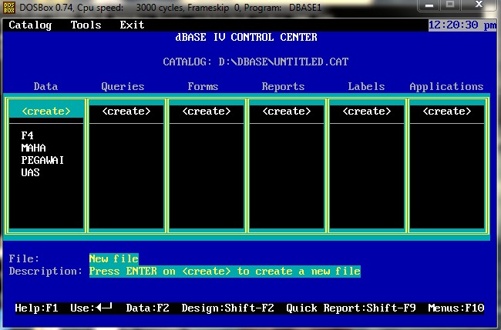Open the Catalog menu
This screenshot has width=501, height=330.
[30, 25]
